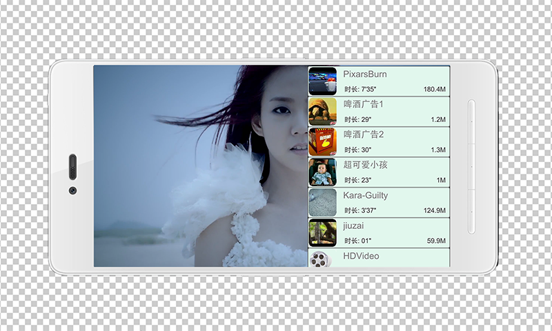Click the duration 时长: 01"
Image resolution: width=552 pixels, height=331 pixels.
click(x=357, y=241)
